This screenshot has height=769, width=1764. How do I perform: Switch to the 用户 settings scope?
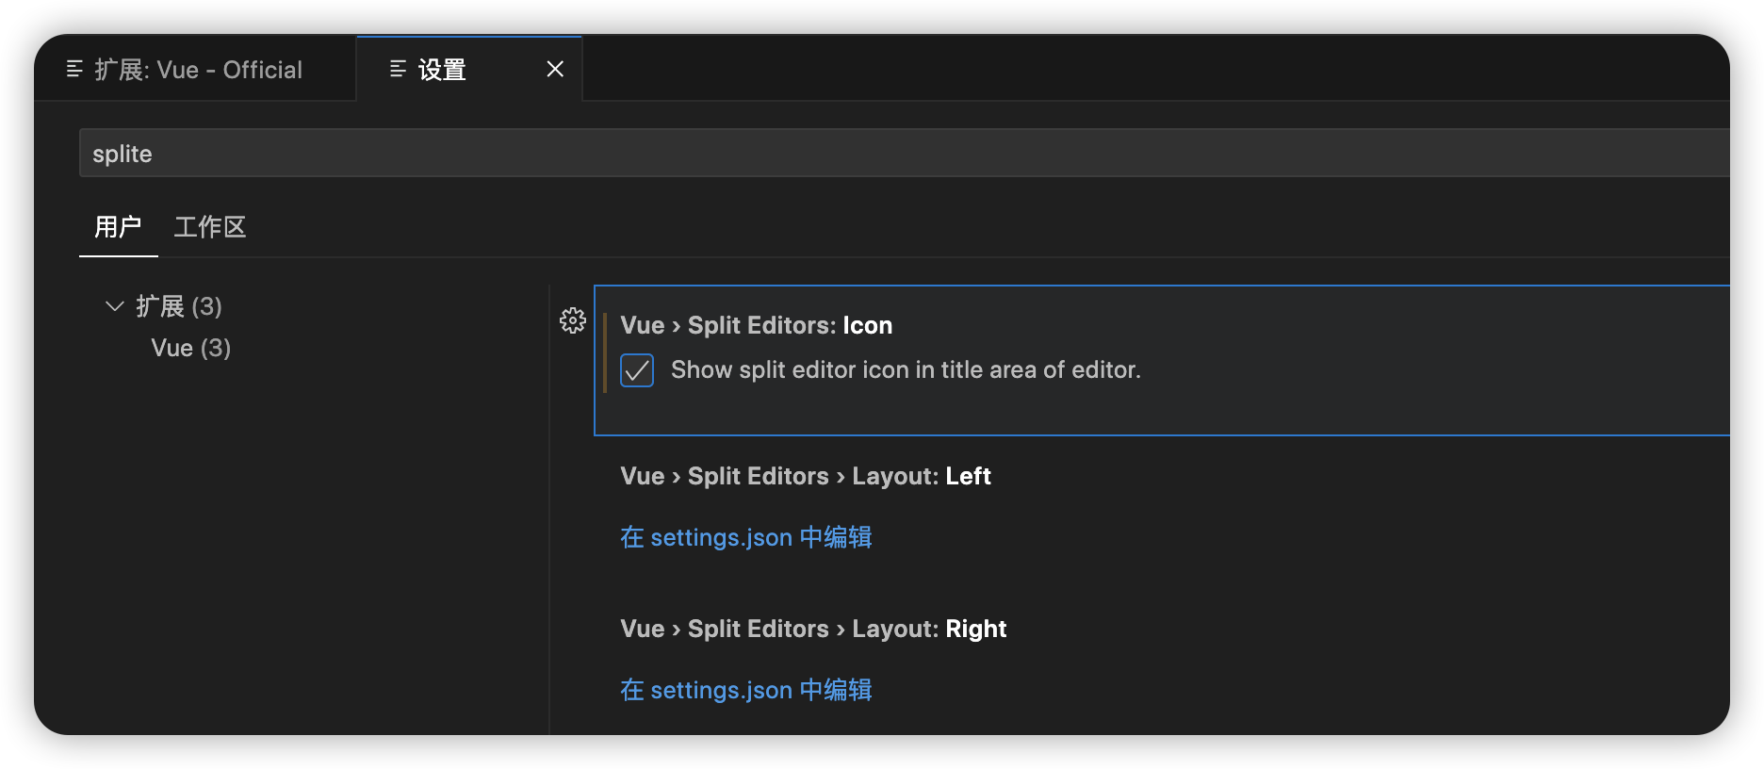118,227
